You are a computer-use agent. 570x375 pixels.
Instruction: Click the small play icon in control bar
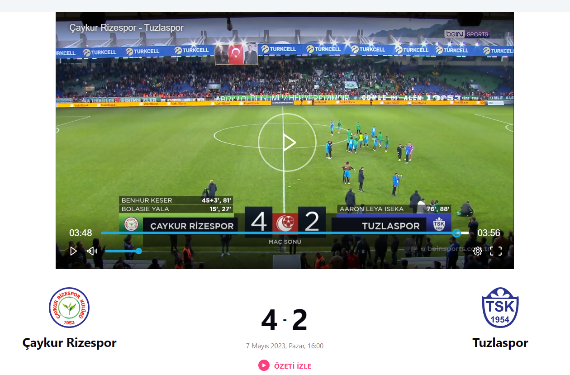point(73,251)
